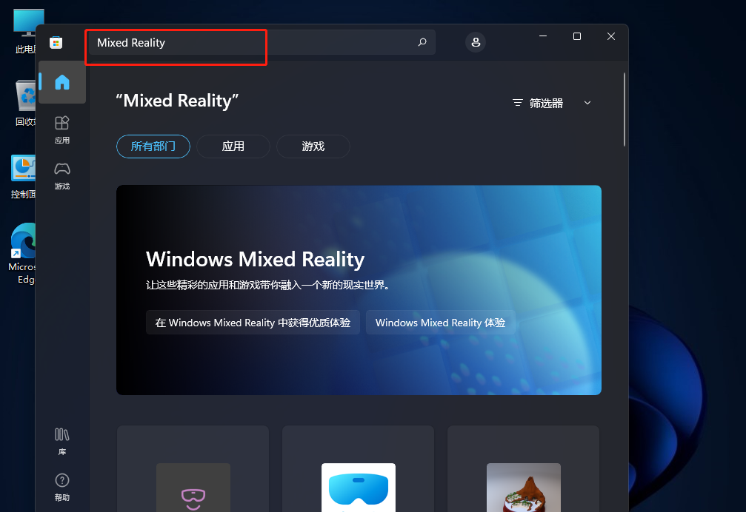Open the 应用 section in sidebar
746x512 pixels.
tap(62, 129)
